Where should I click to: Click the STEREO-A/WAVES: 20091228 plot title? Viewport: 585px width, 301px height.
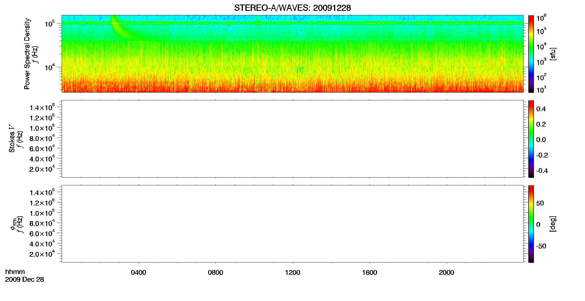[x=292, y=8]
